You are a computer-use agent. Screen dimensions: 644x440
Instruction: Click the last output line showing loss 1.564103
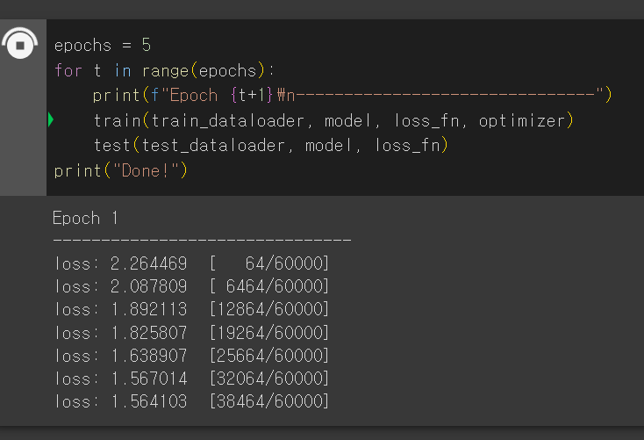coord(191,401)
